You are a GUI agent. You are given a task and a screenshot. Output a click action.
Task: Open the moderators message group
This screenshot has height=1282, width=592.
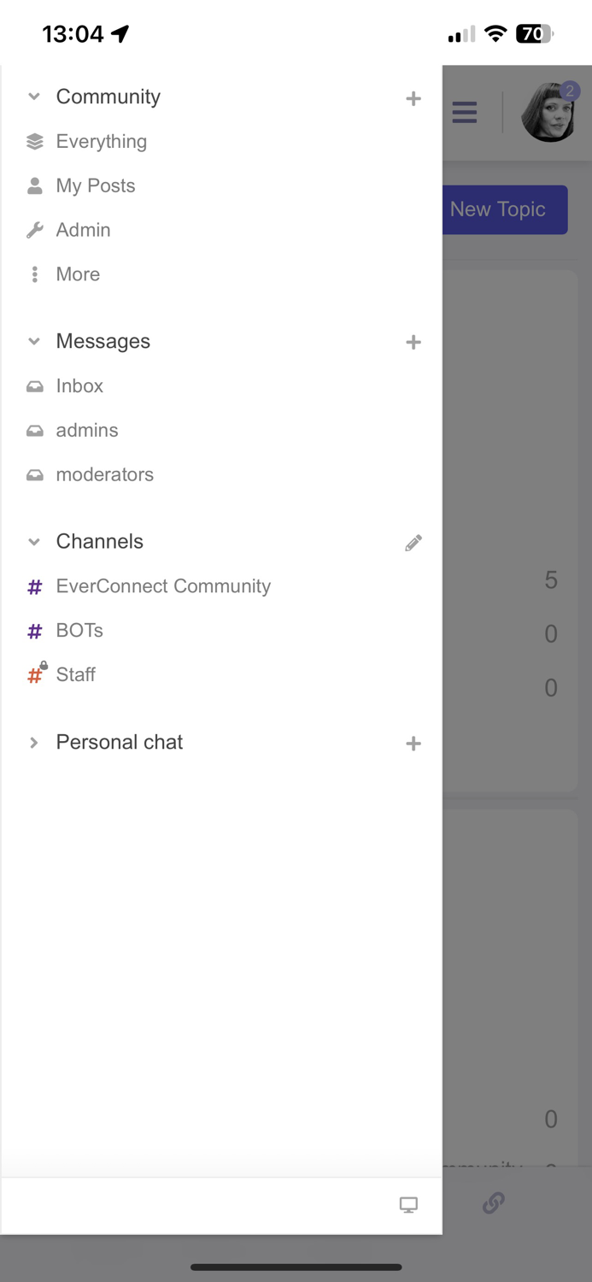(104, 474)
